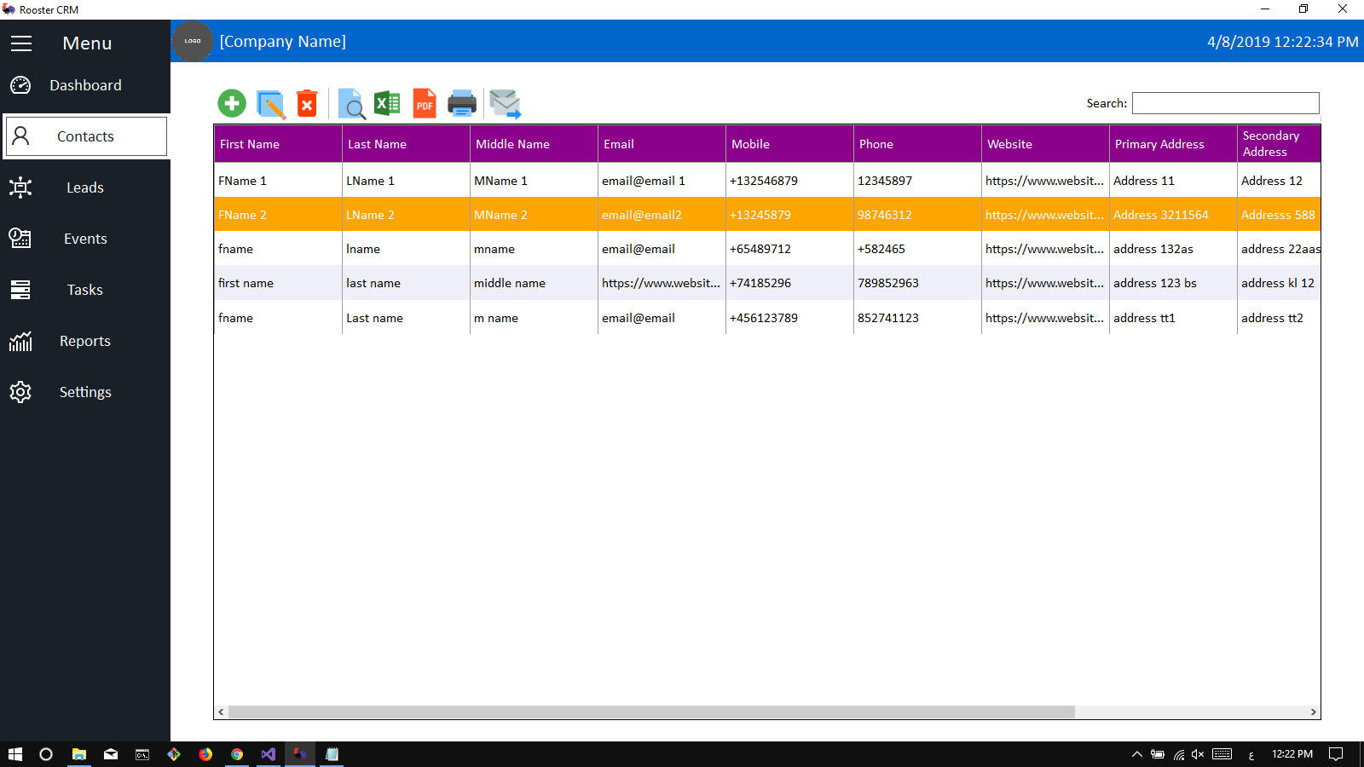This screenshot has width=1364, height=767.
Task: Export the contact list to PDF
Action: coord(424,102)
